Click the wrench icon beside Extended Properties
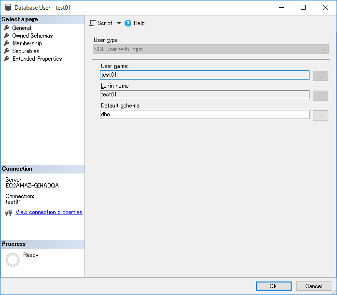This screenshot has width=337, height=295. (x=7, y=59)
